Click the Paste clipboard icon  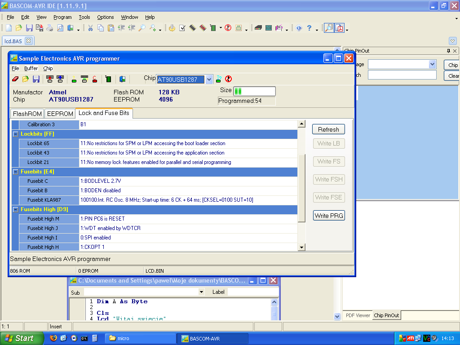pyautogui.click(x=111, y=28)
